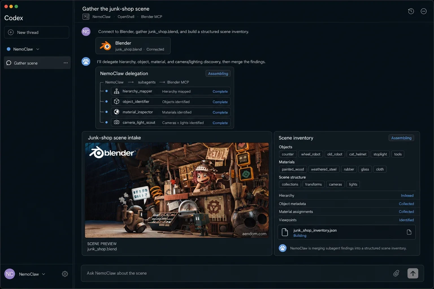434x289 pixels.
Task: Copy junk_shop_inventory.json via file icon
Action: tap(409, 232)
